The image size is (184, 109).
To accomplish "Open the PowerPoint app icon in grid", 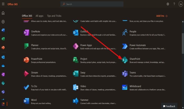I will [x=26, y=60].
